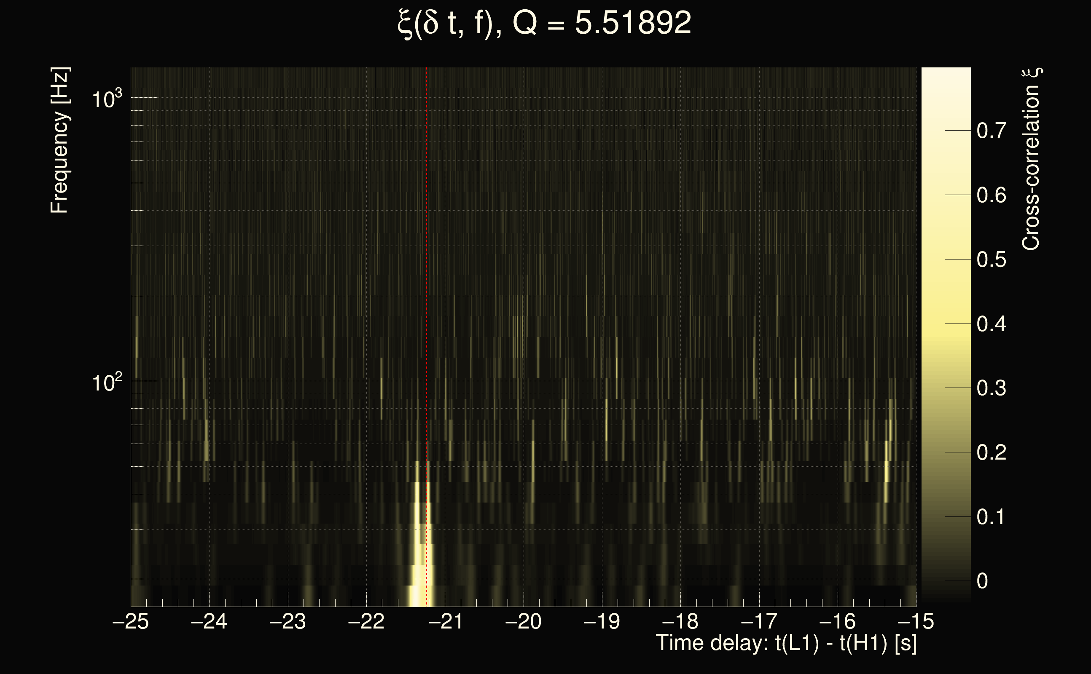
Task: Click the 0.2 tick label on the colorbar
Action: click(x=991, y=453)
